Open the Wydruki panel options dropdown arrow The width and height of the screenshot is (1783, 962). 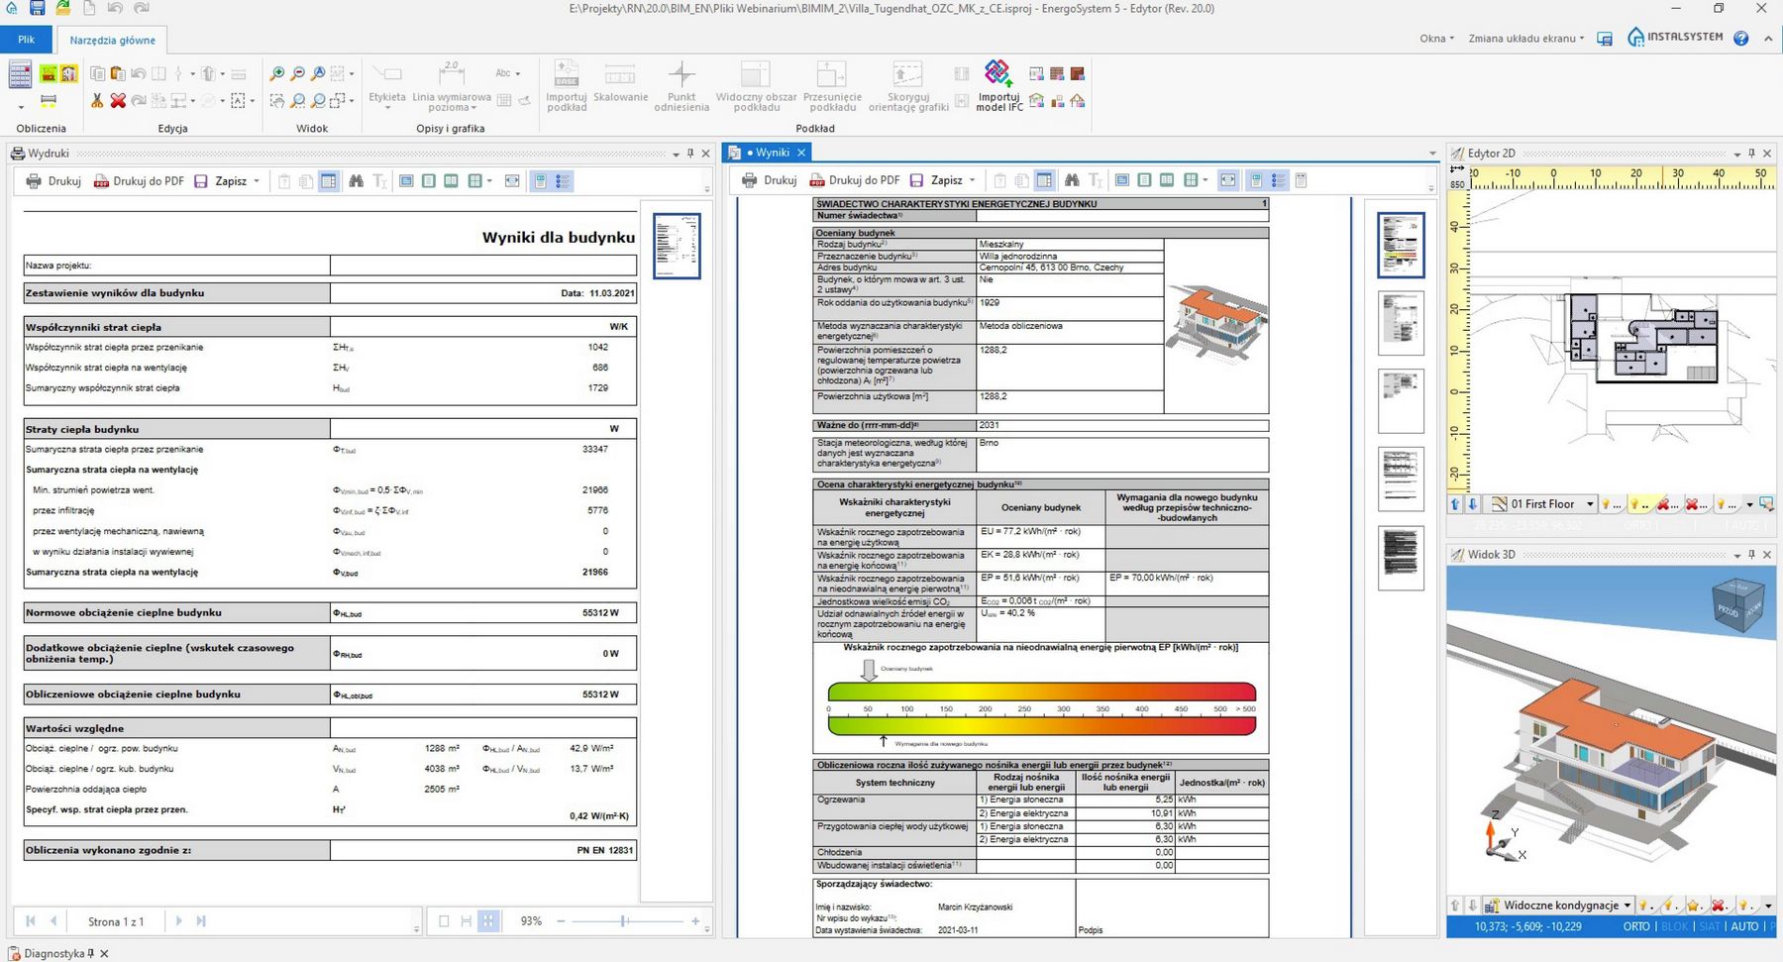[676, 154]
